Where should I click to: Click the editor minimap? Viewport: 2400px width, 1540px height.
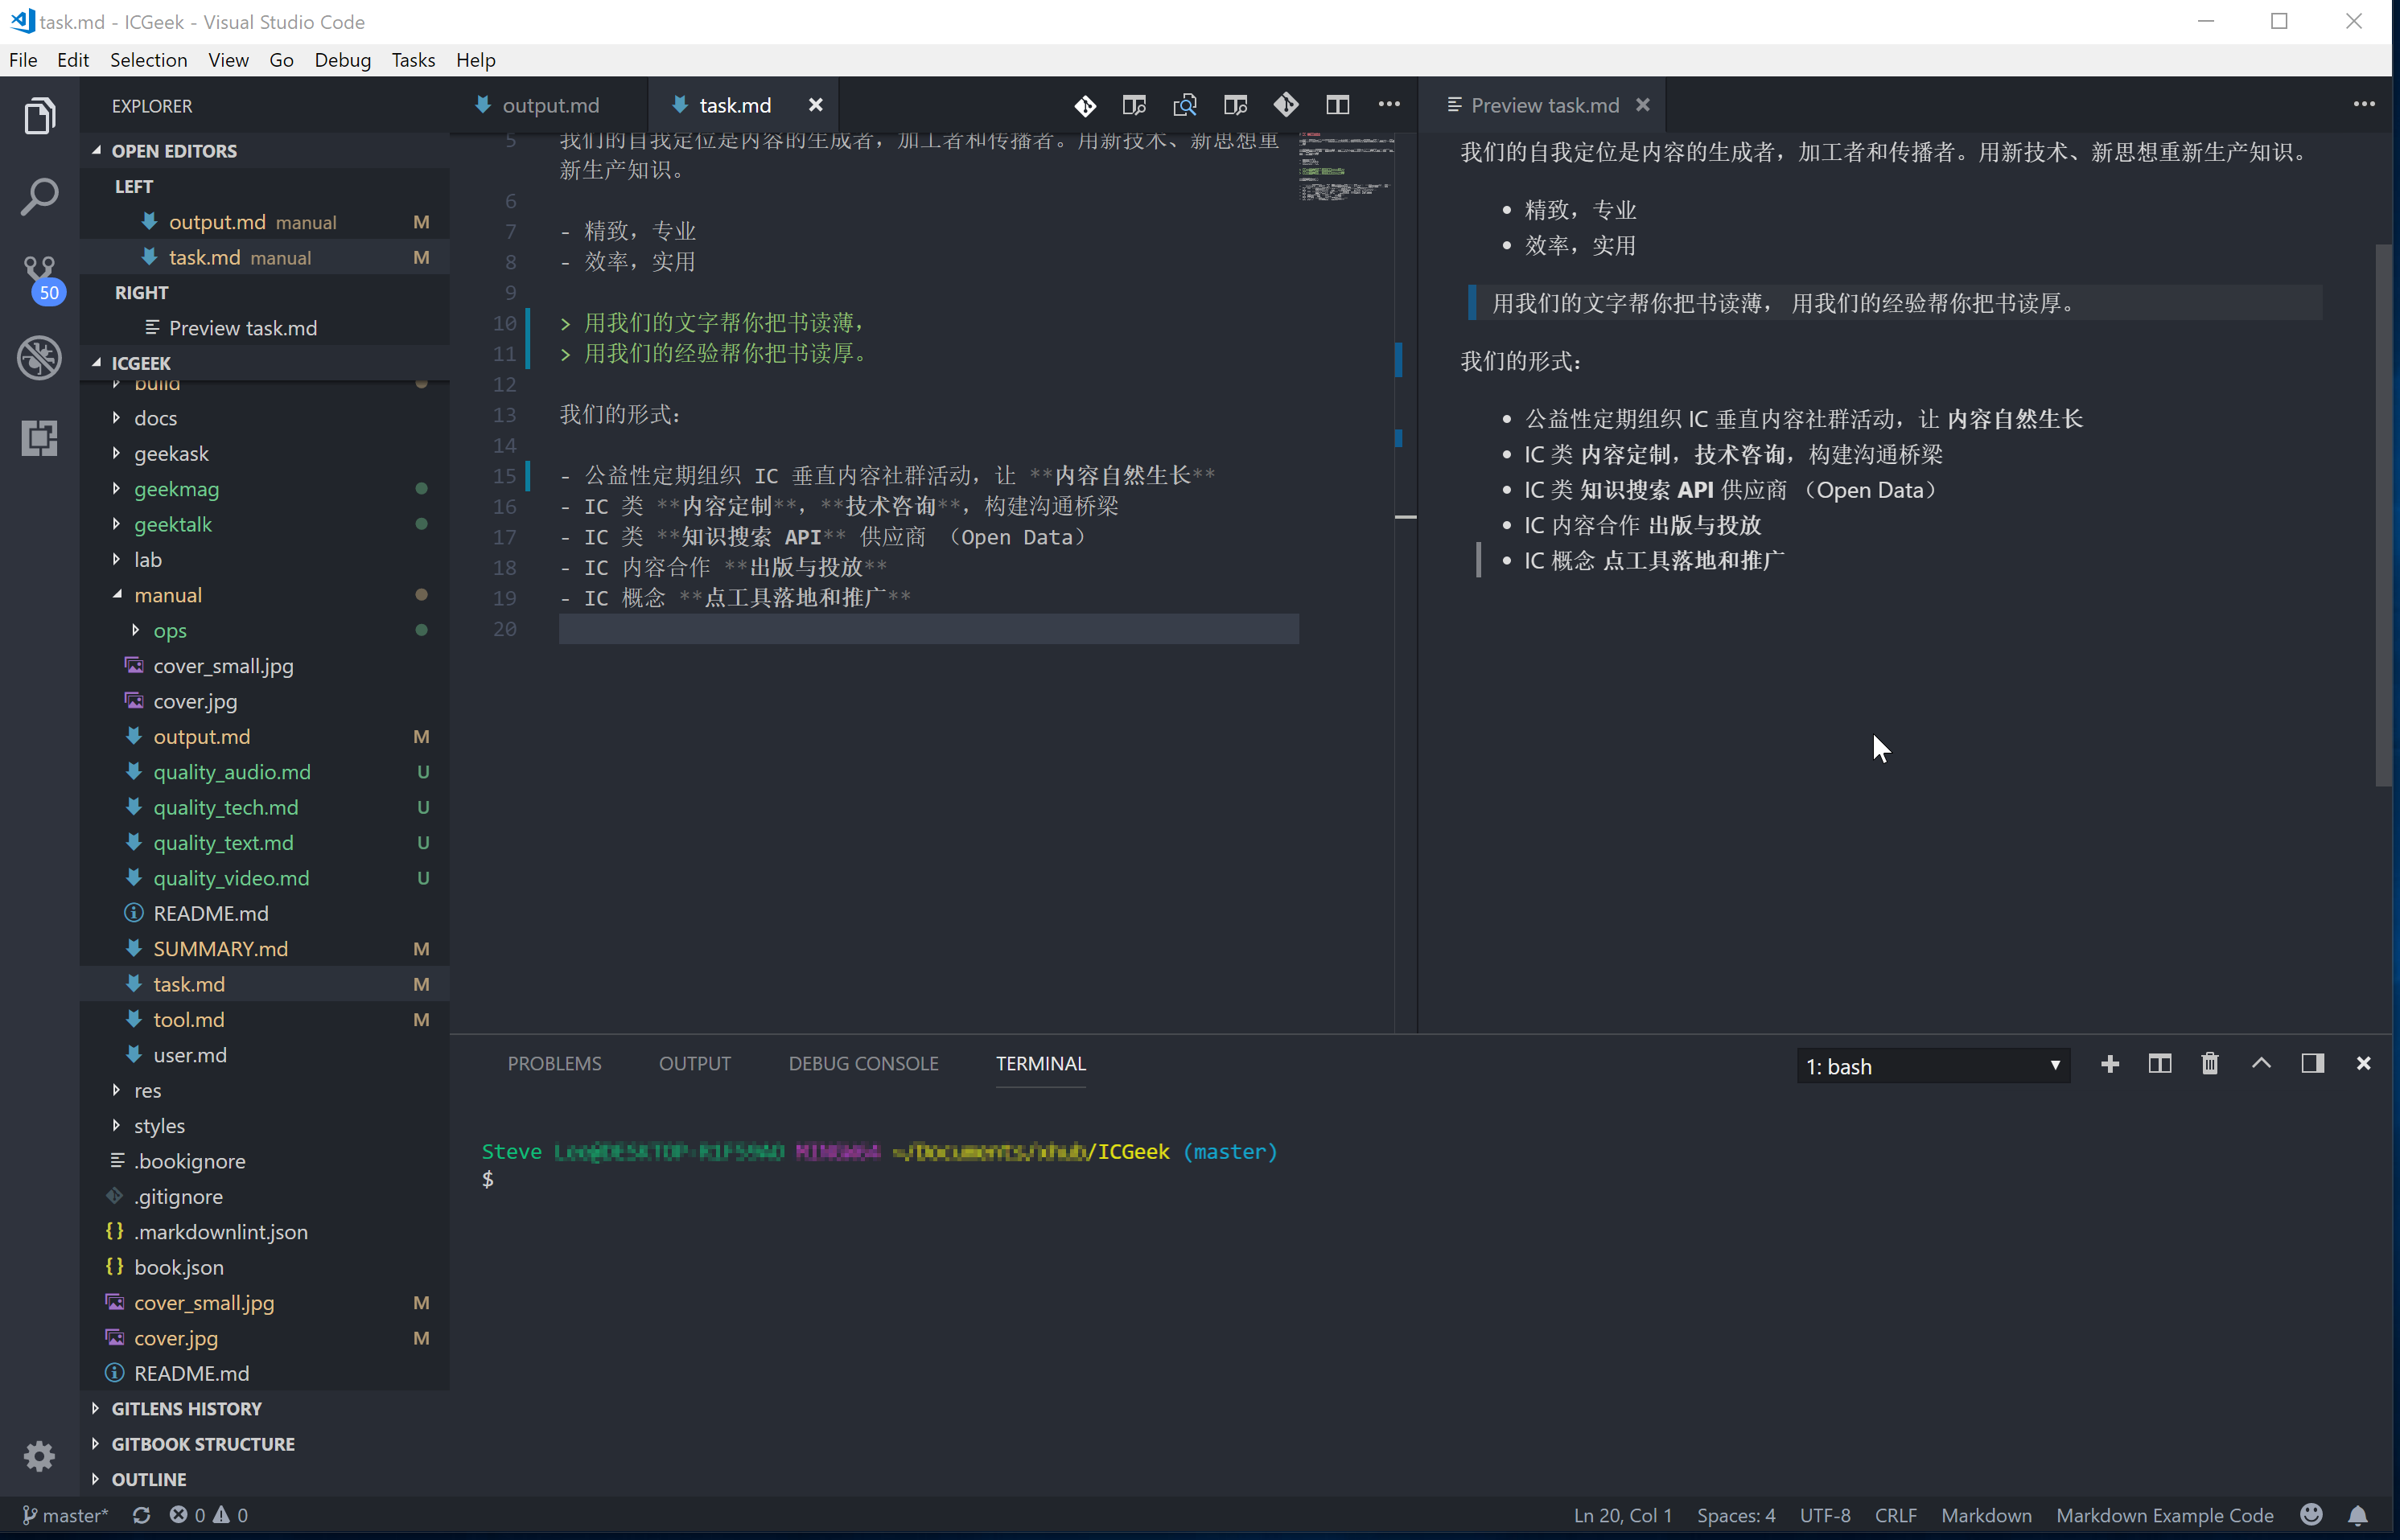click(x=1345, y=166)
